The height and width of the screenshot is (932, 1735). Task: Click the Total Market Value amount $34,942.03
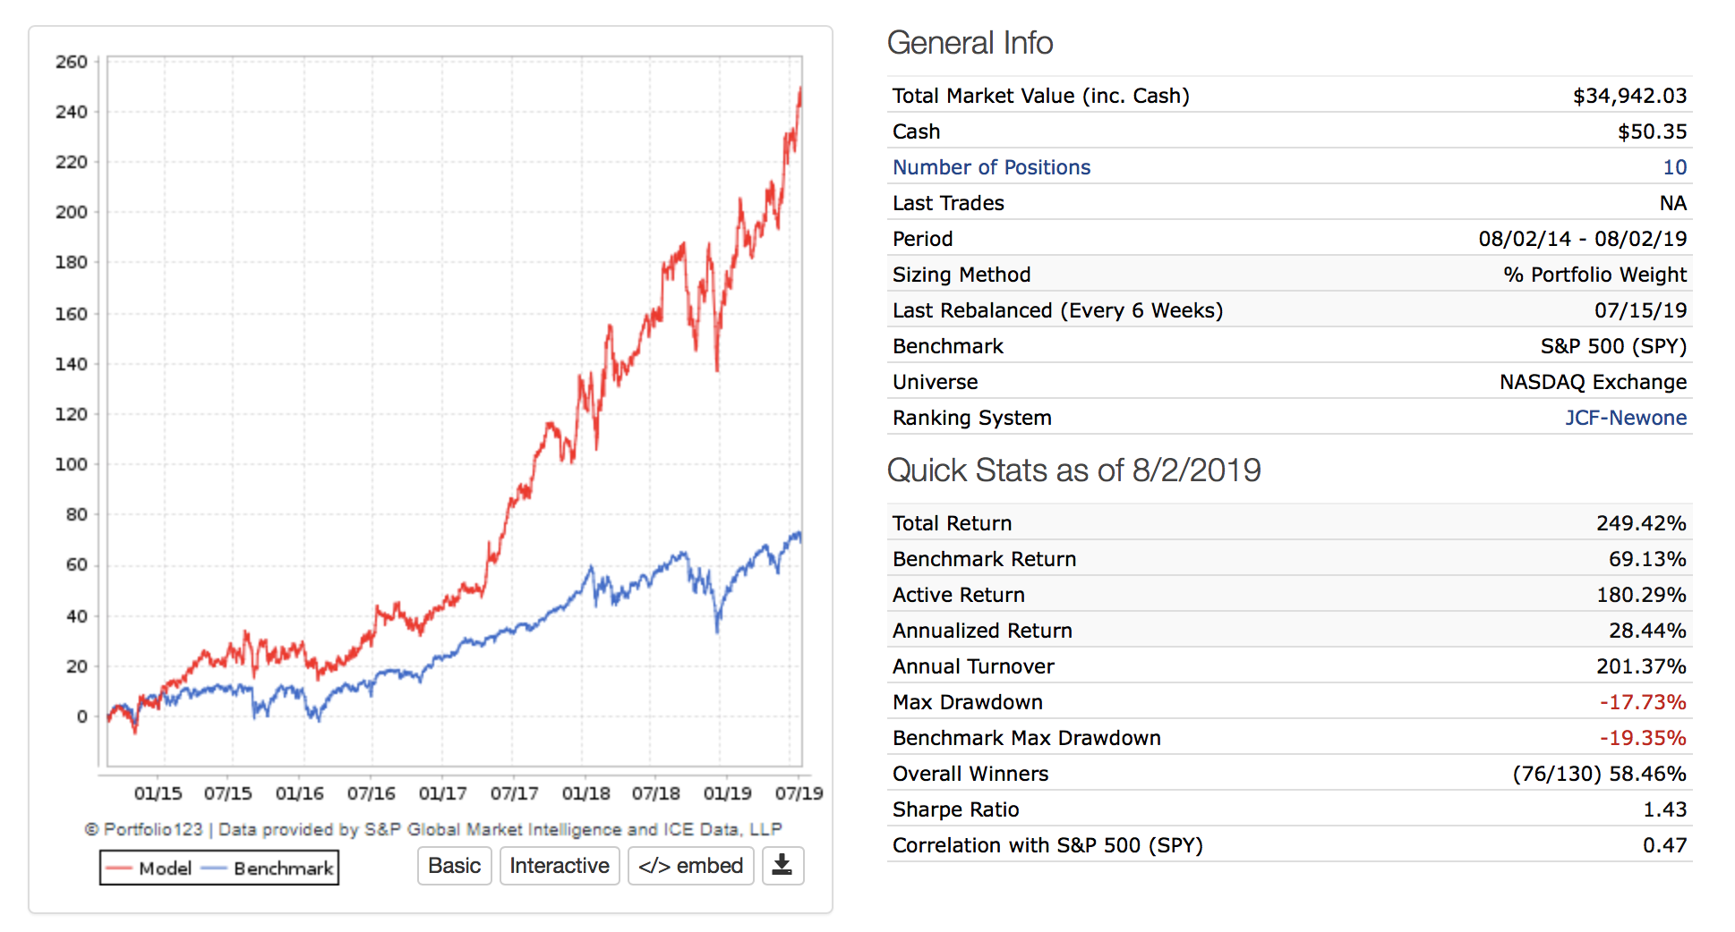[1629, 96]
